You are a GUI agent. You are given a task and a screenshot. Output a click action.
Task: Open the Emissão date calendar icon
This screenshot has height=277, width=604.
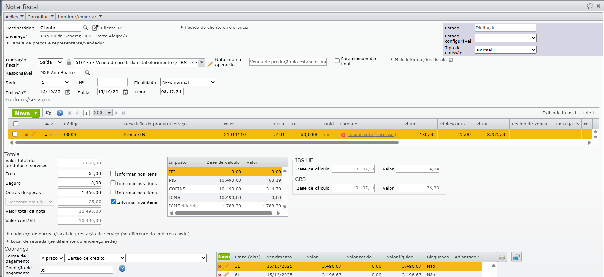(68, 92)
